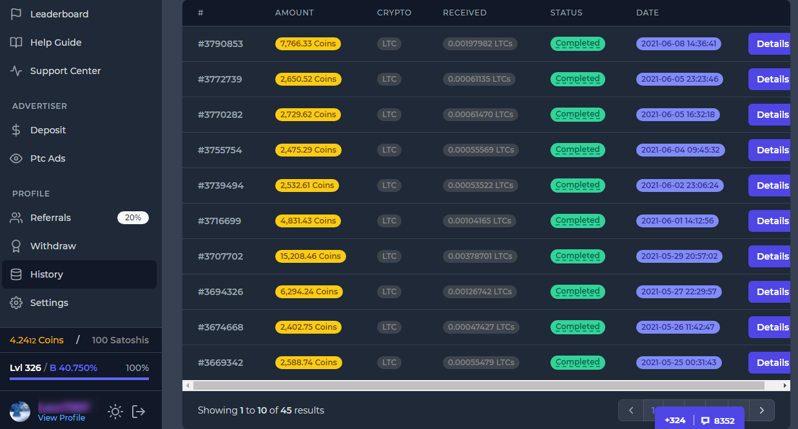Click received 0.00104165 LTCs
The width and height of the screenshot is (798, 429).
coord(480,221)
